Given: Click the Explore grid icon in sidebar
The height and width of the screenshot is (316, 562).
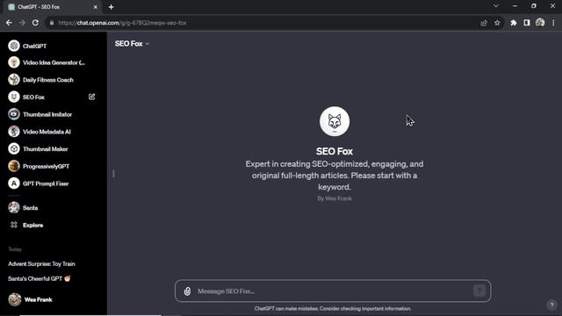Looking at the screenshot, I should coord(14,225).
